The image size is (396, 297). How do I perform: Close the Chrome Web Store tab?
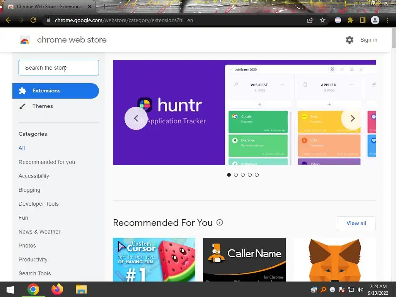point(90,7)
